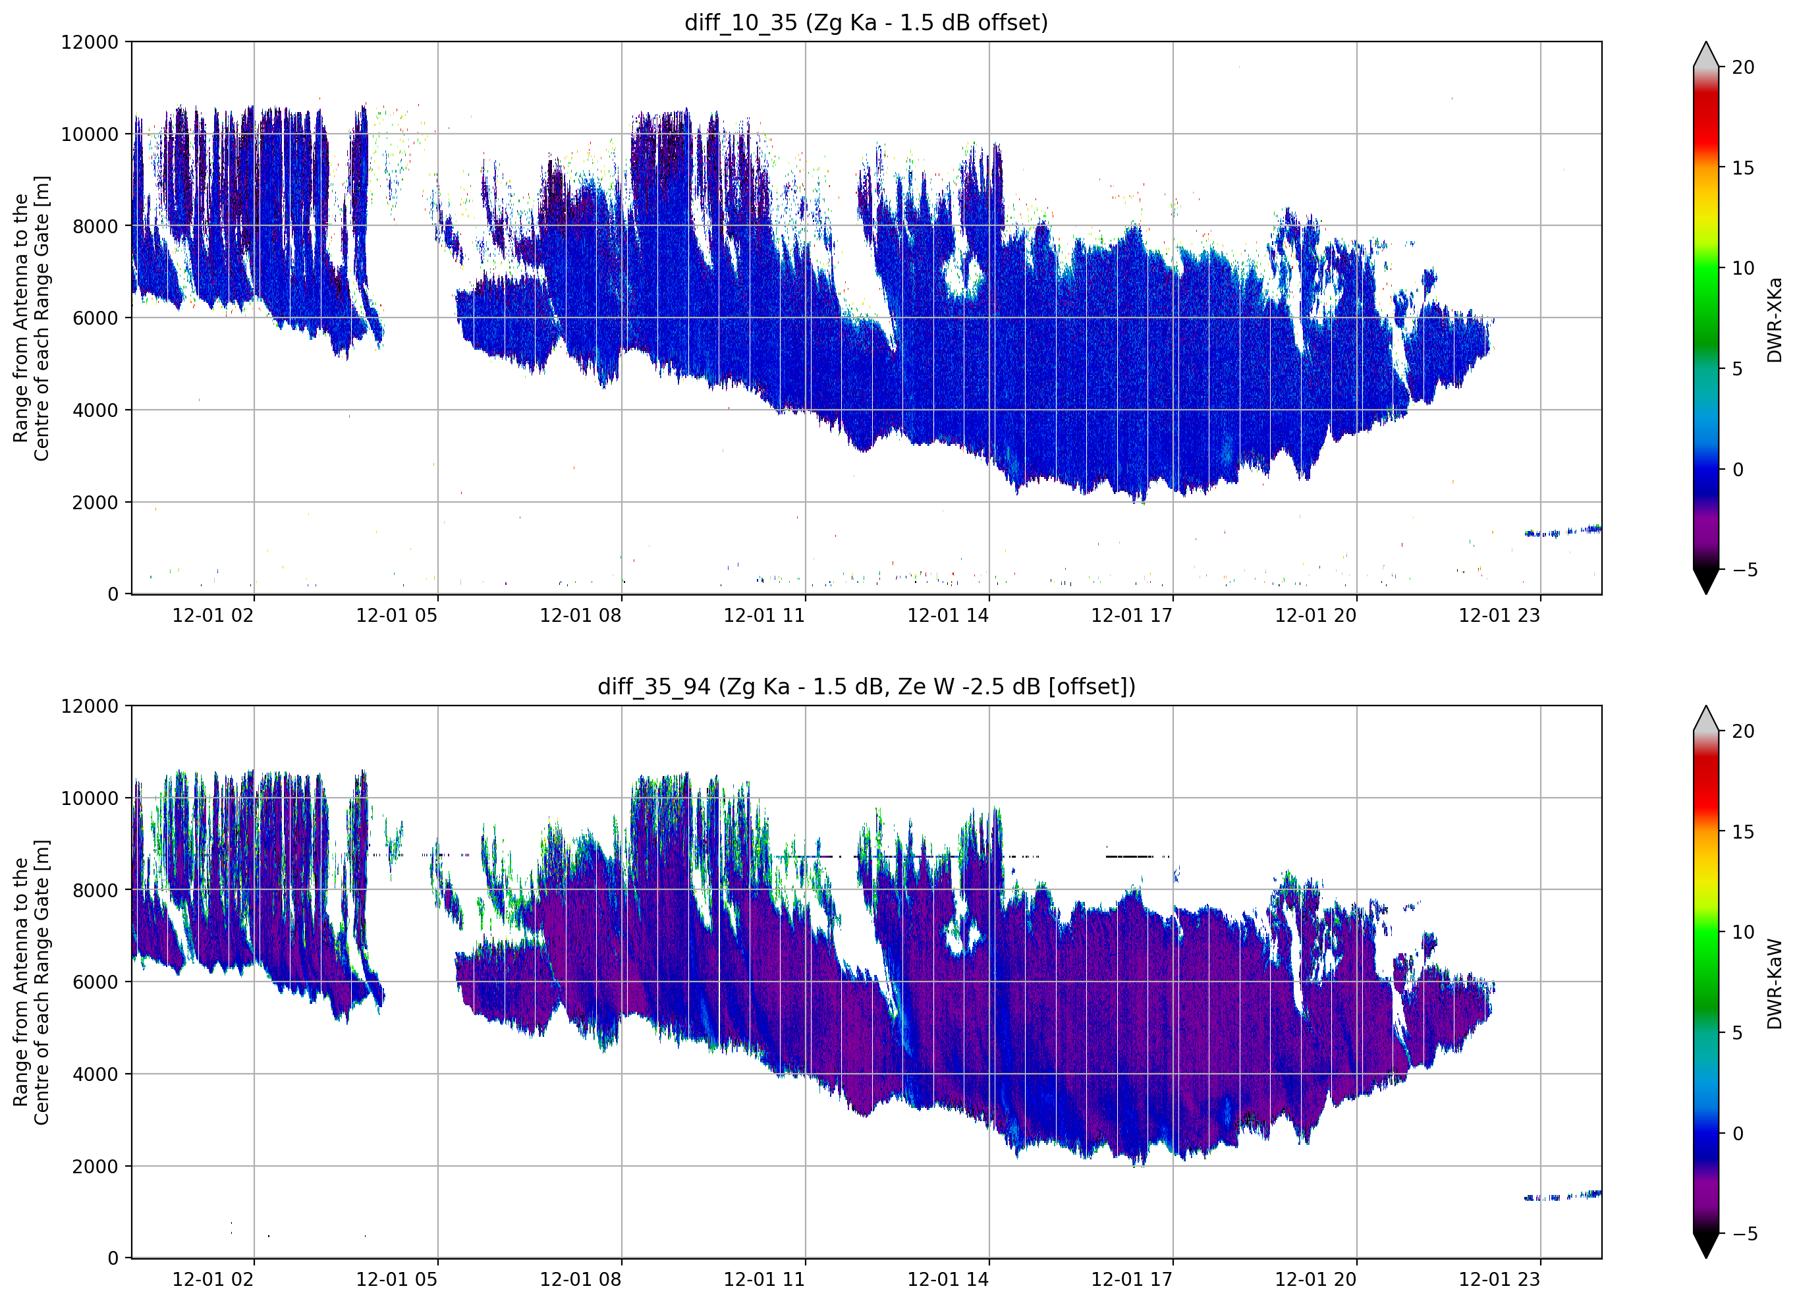
Task: Click y-axis tick "12000" on the diff_10_35 plot
Action: tap(90, 42)
